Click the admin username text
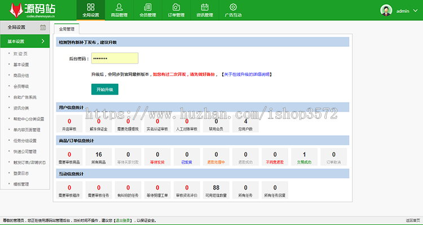The width and height of the screenshot is (423, 225). (403, 11)
